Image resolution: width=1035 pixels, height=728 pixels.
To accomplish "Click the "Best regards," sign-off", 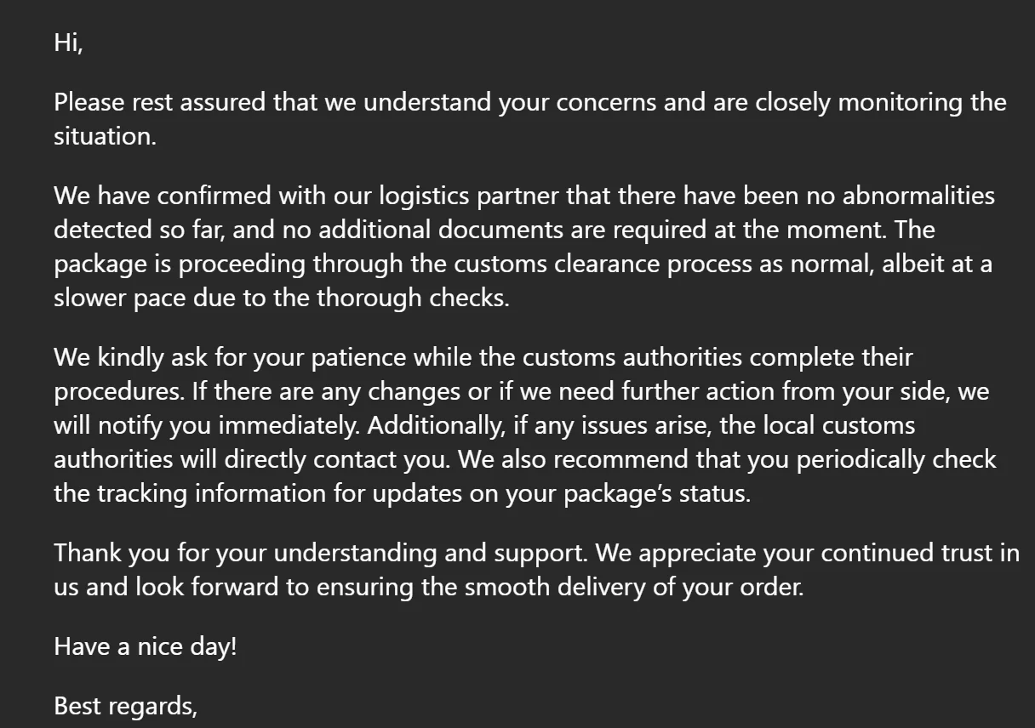I will click(x=125, y=706).
